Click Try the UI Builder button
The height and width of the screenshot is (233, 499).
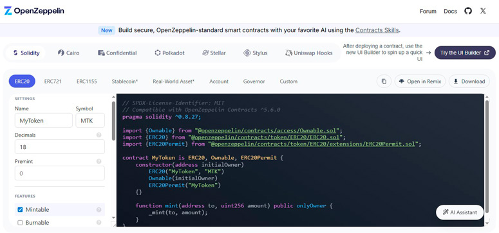click(465, 53)
